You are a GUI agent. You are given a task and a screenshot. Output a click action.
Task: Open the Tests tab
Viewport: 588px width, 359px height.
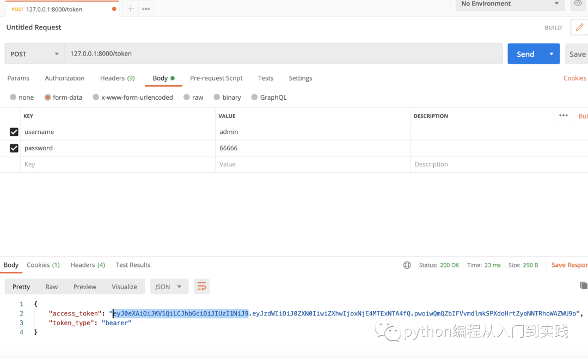(266, 78)
